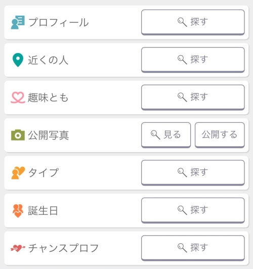The image size is (253, 269).
Task: Select the プロフィール label text
Action: 59,22
